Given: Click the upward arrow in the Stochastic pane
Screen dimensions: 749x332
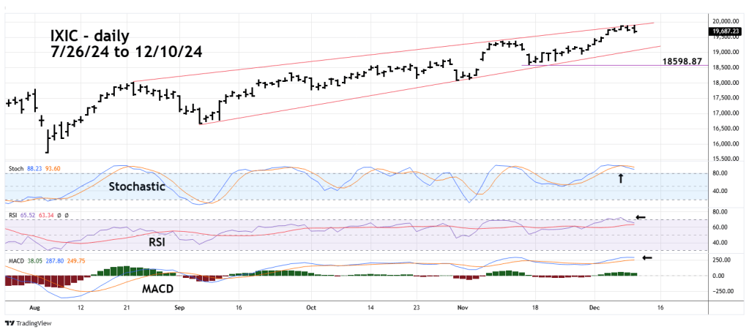Looking at the screenshot, I should tap(620, 177).
